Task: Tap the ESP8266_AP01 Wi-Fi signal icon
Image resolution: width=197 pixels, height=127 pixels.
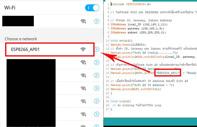Action: [x=83, y=49]
